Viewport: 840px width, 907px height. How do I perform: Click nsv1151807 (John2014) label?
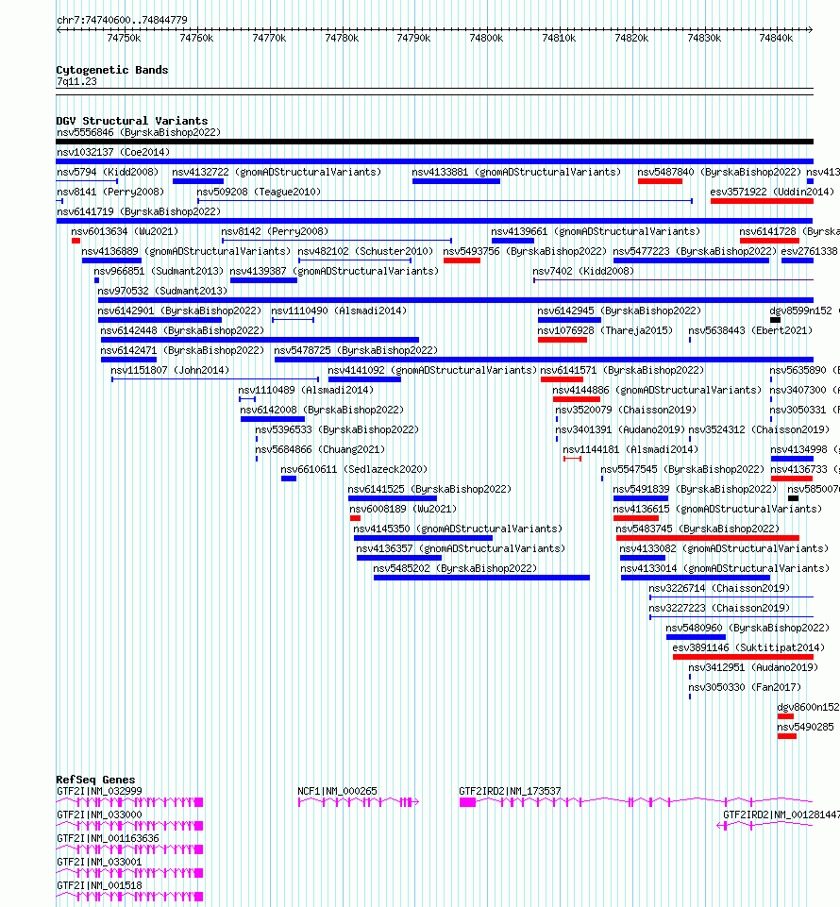[170, 370]
